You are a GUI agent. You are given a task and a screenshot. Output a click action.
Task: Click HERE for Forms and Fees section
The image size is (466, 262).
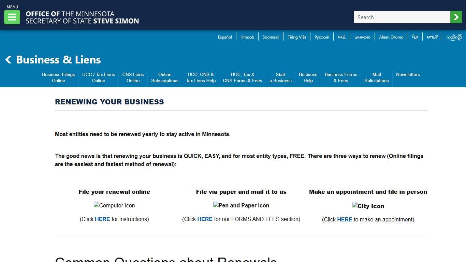pos(205,219)
